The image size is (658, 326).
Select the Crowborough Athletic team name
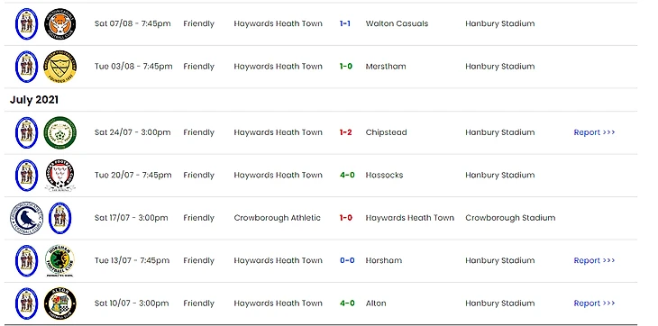point(277,218)
